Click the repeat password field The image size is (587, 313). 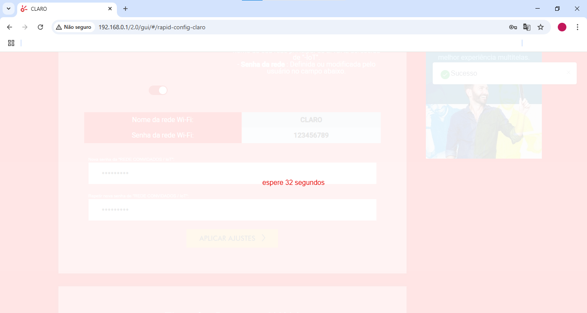pos(232,210)
